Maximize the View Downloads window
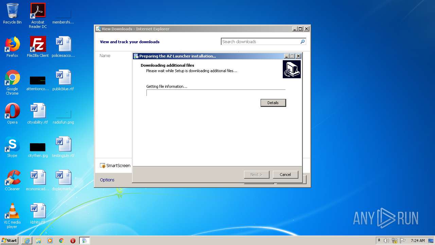Viewport: 435px width, 245px height. (300, 29)
